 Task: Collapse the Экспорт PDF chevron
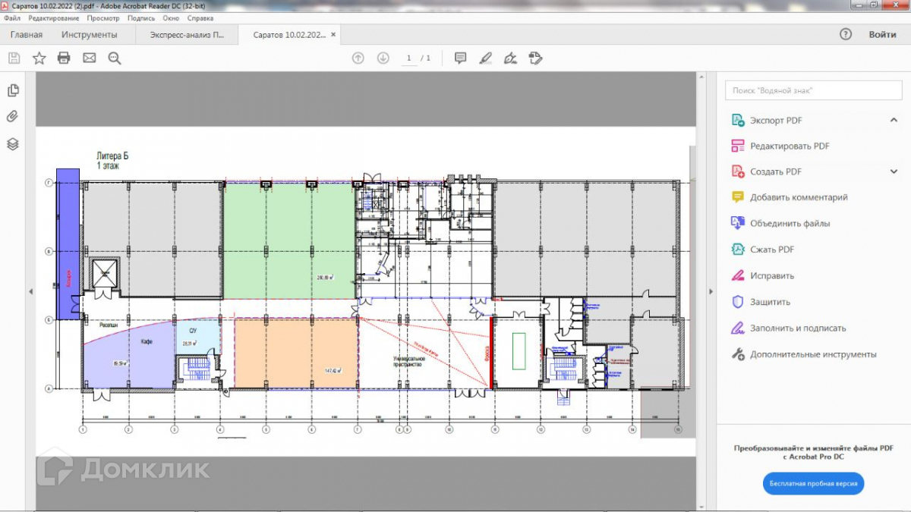click(894, 120)
